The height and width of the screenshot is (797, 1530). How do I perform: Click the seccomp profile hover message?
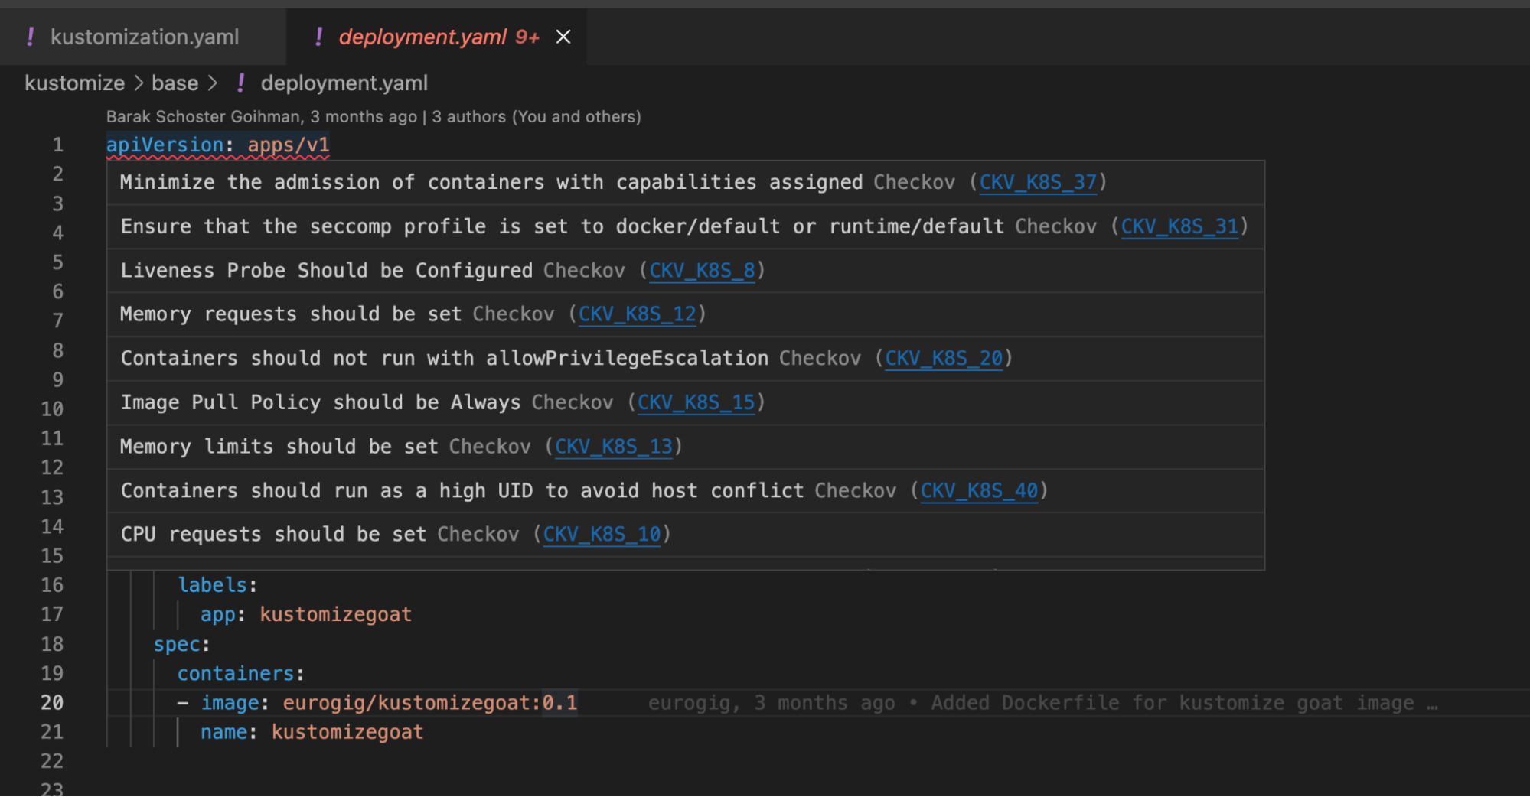point(563,226)
